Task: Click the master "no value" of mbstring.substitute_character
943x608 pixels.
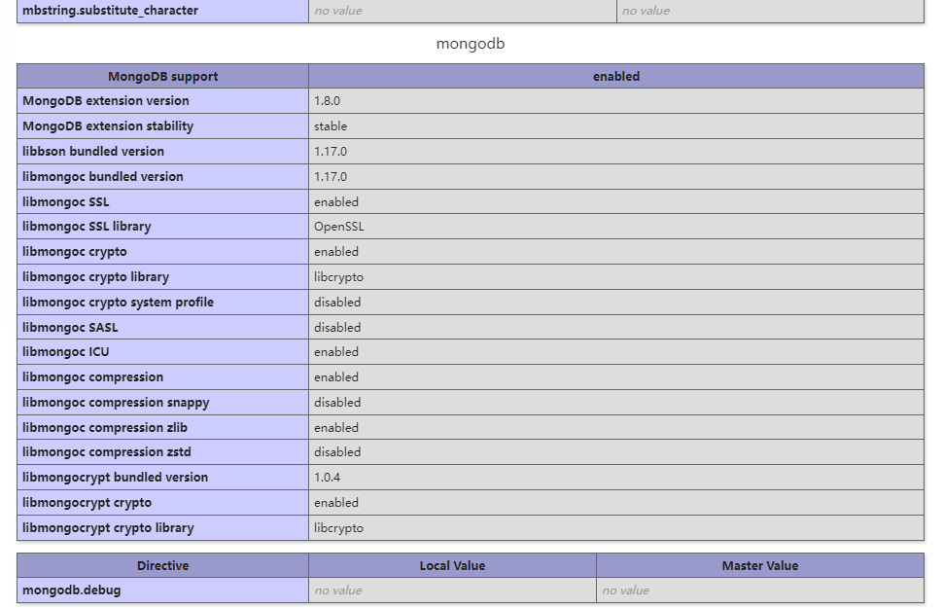Action: coord(646,11)
